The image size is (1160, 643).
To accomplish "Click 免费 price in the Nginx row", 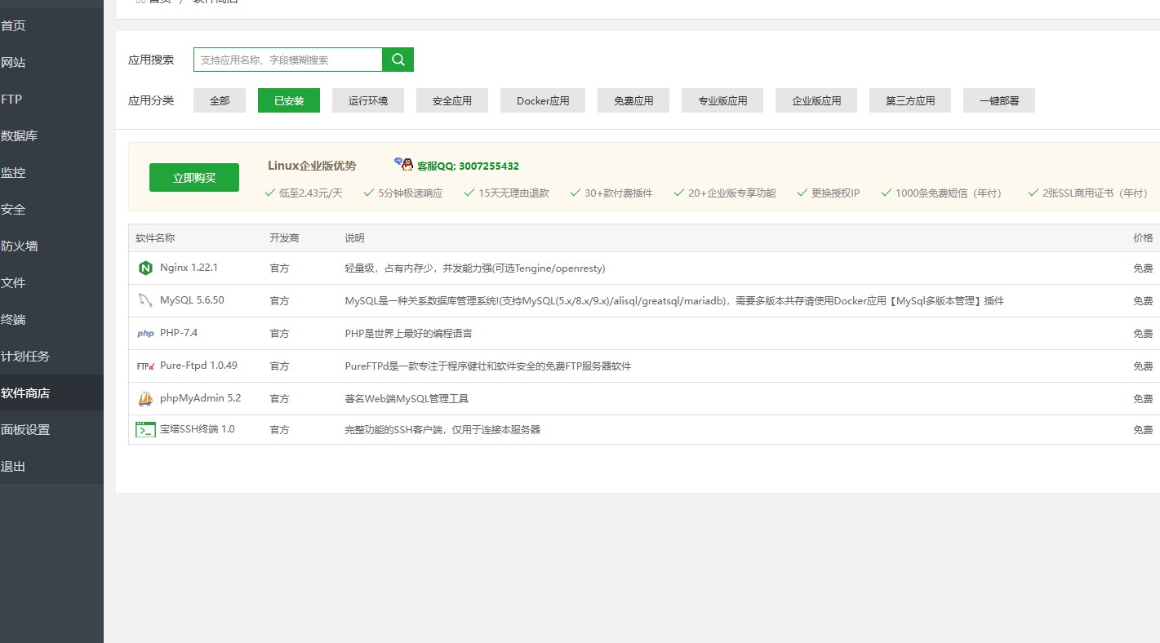I will pyautogui.click(x=1143, y=268).
